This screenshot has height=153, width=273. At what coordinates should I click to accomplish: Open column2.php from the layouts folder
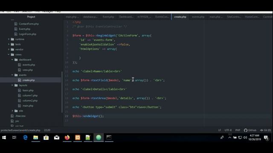30,101
